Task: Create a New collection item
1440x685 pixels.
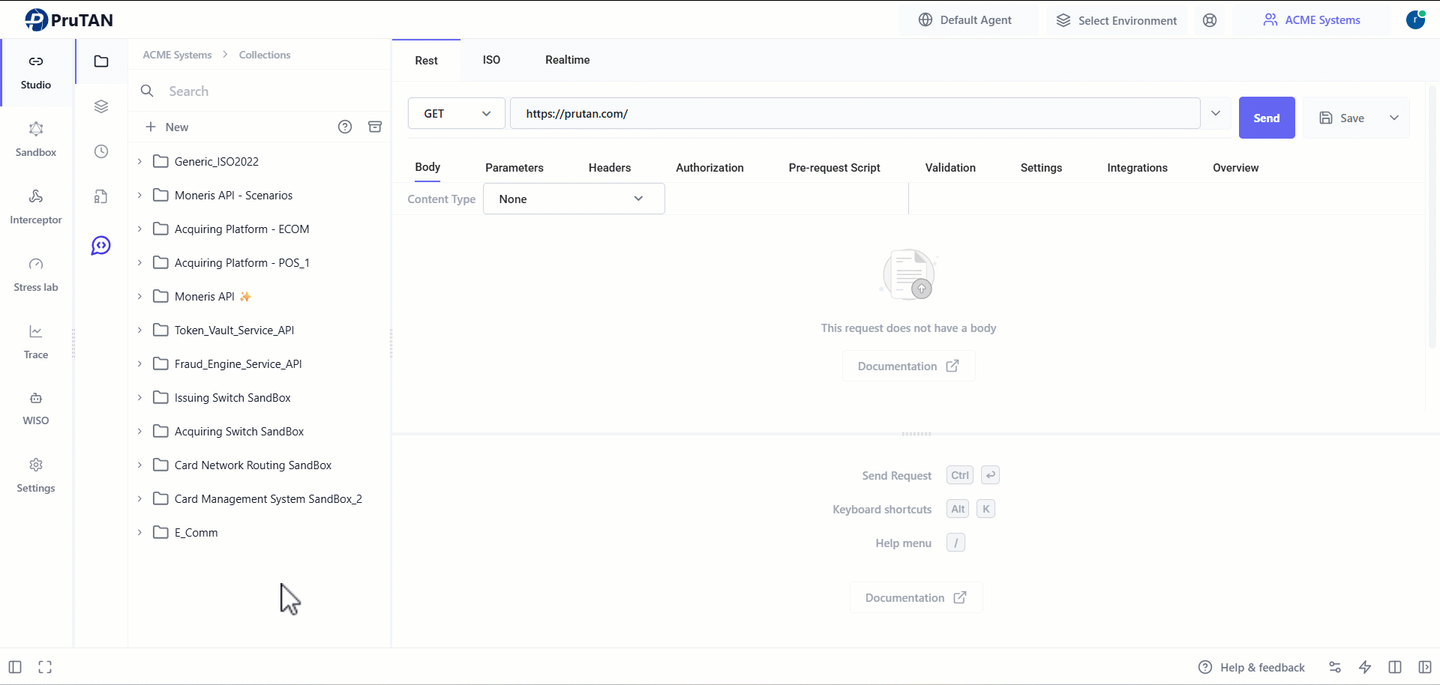Action: click(166, 127)
